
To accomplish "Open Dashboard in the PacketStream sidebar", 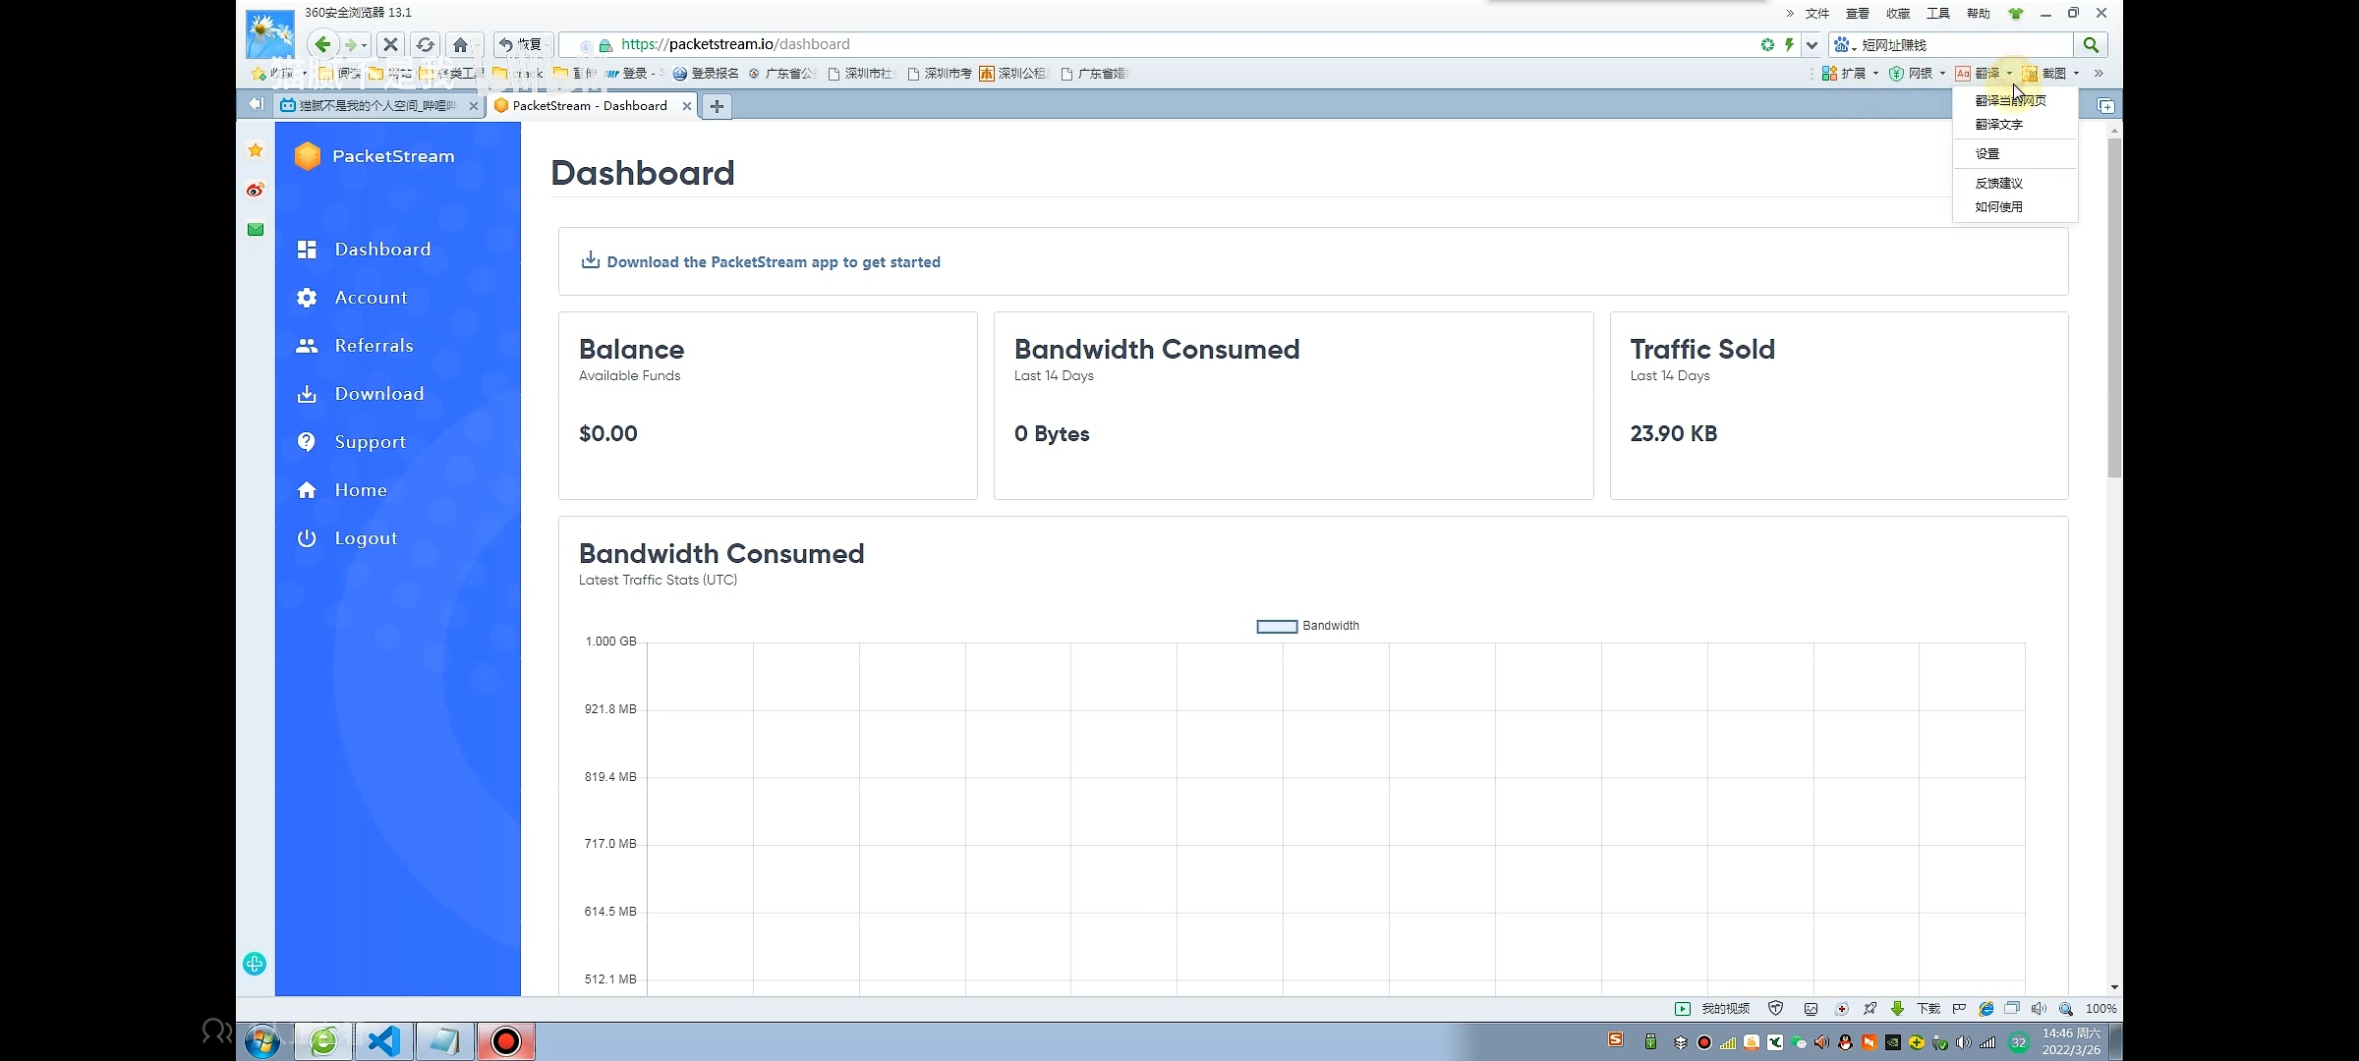I will tap(364, 250).
